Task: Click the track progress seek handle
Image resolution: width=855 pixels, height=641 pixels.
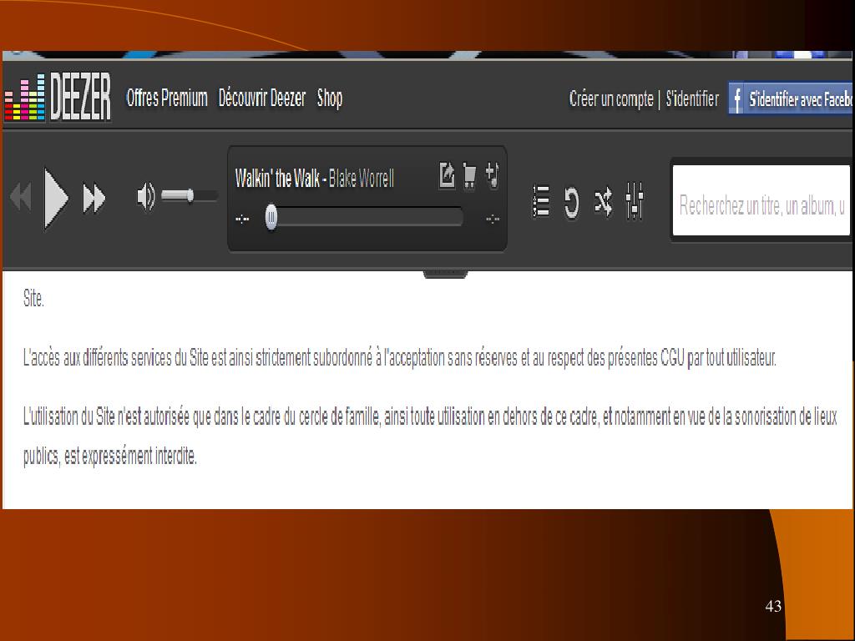Action: pyautogui.click(x=271, y=218)
